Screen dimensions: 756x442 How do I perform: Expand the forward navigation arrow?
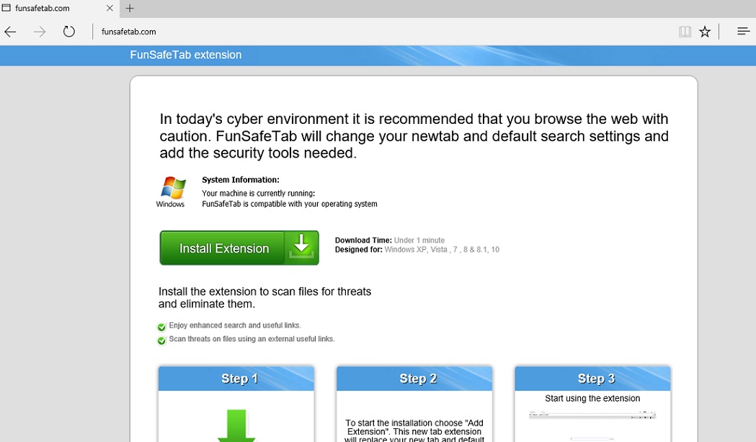pos(39,32)
